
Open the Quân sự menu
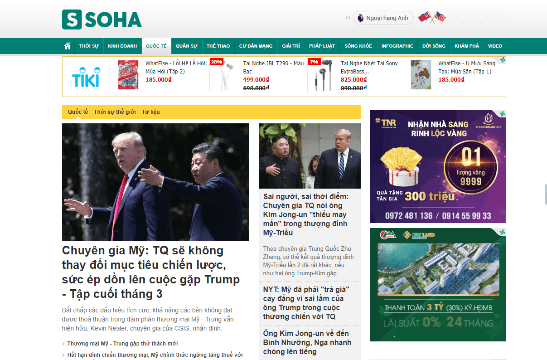[x=187, y=46]
